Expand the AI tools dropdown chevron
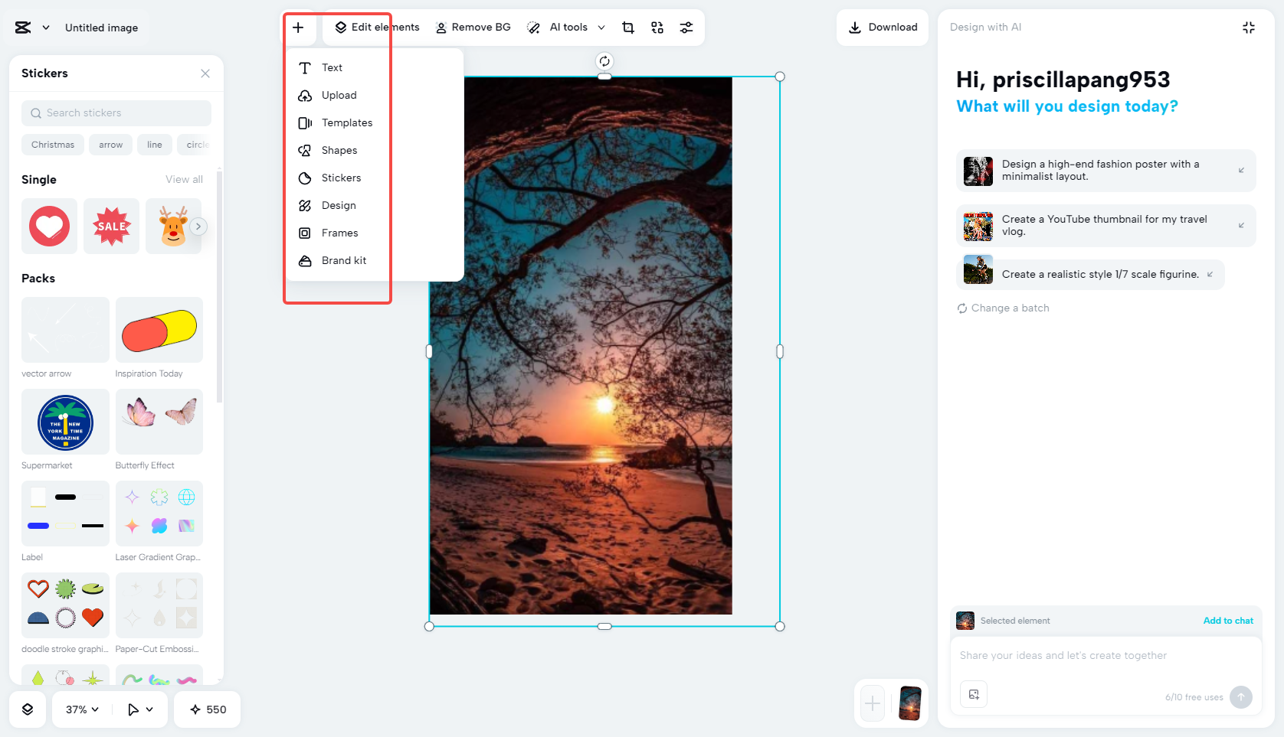1284x737 pixels. (601, 28)
